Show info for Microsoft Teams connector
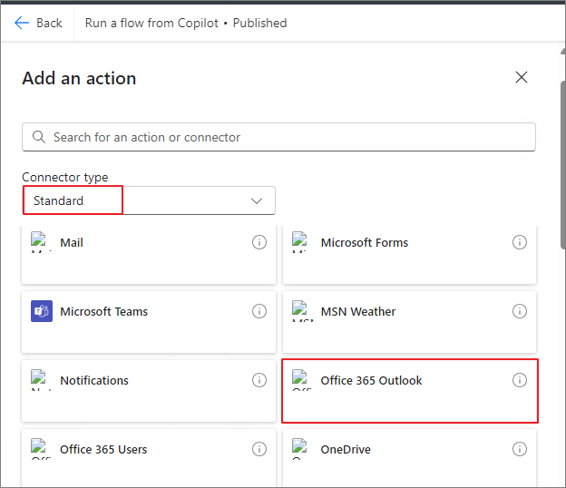This screenshot has height=488, width=566. [x=259, y=311]
